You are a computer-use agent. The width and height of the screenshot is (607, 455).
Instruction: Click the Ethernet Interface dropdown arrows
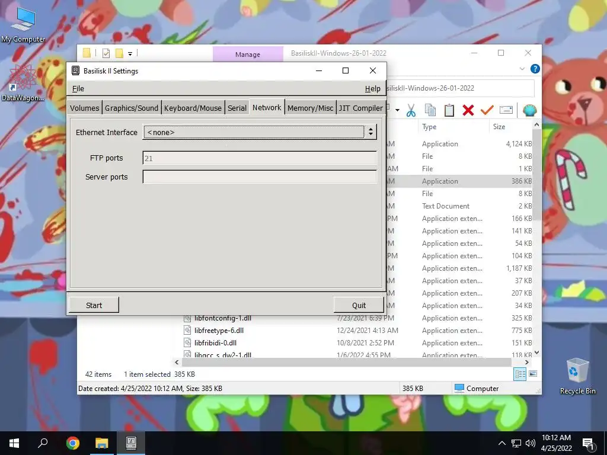click(370, 132)
